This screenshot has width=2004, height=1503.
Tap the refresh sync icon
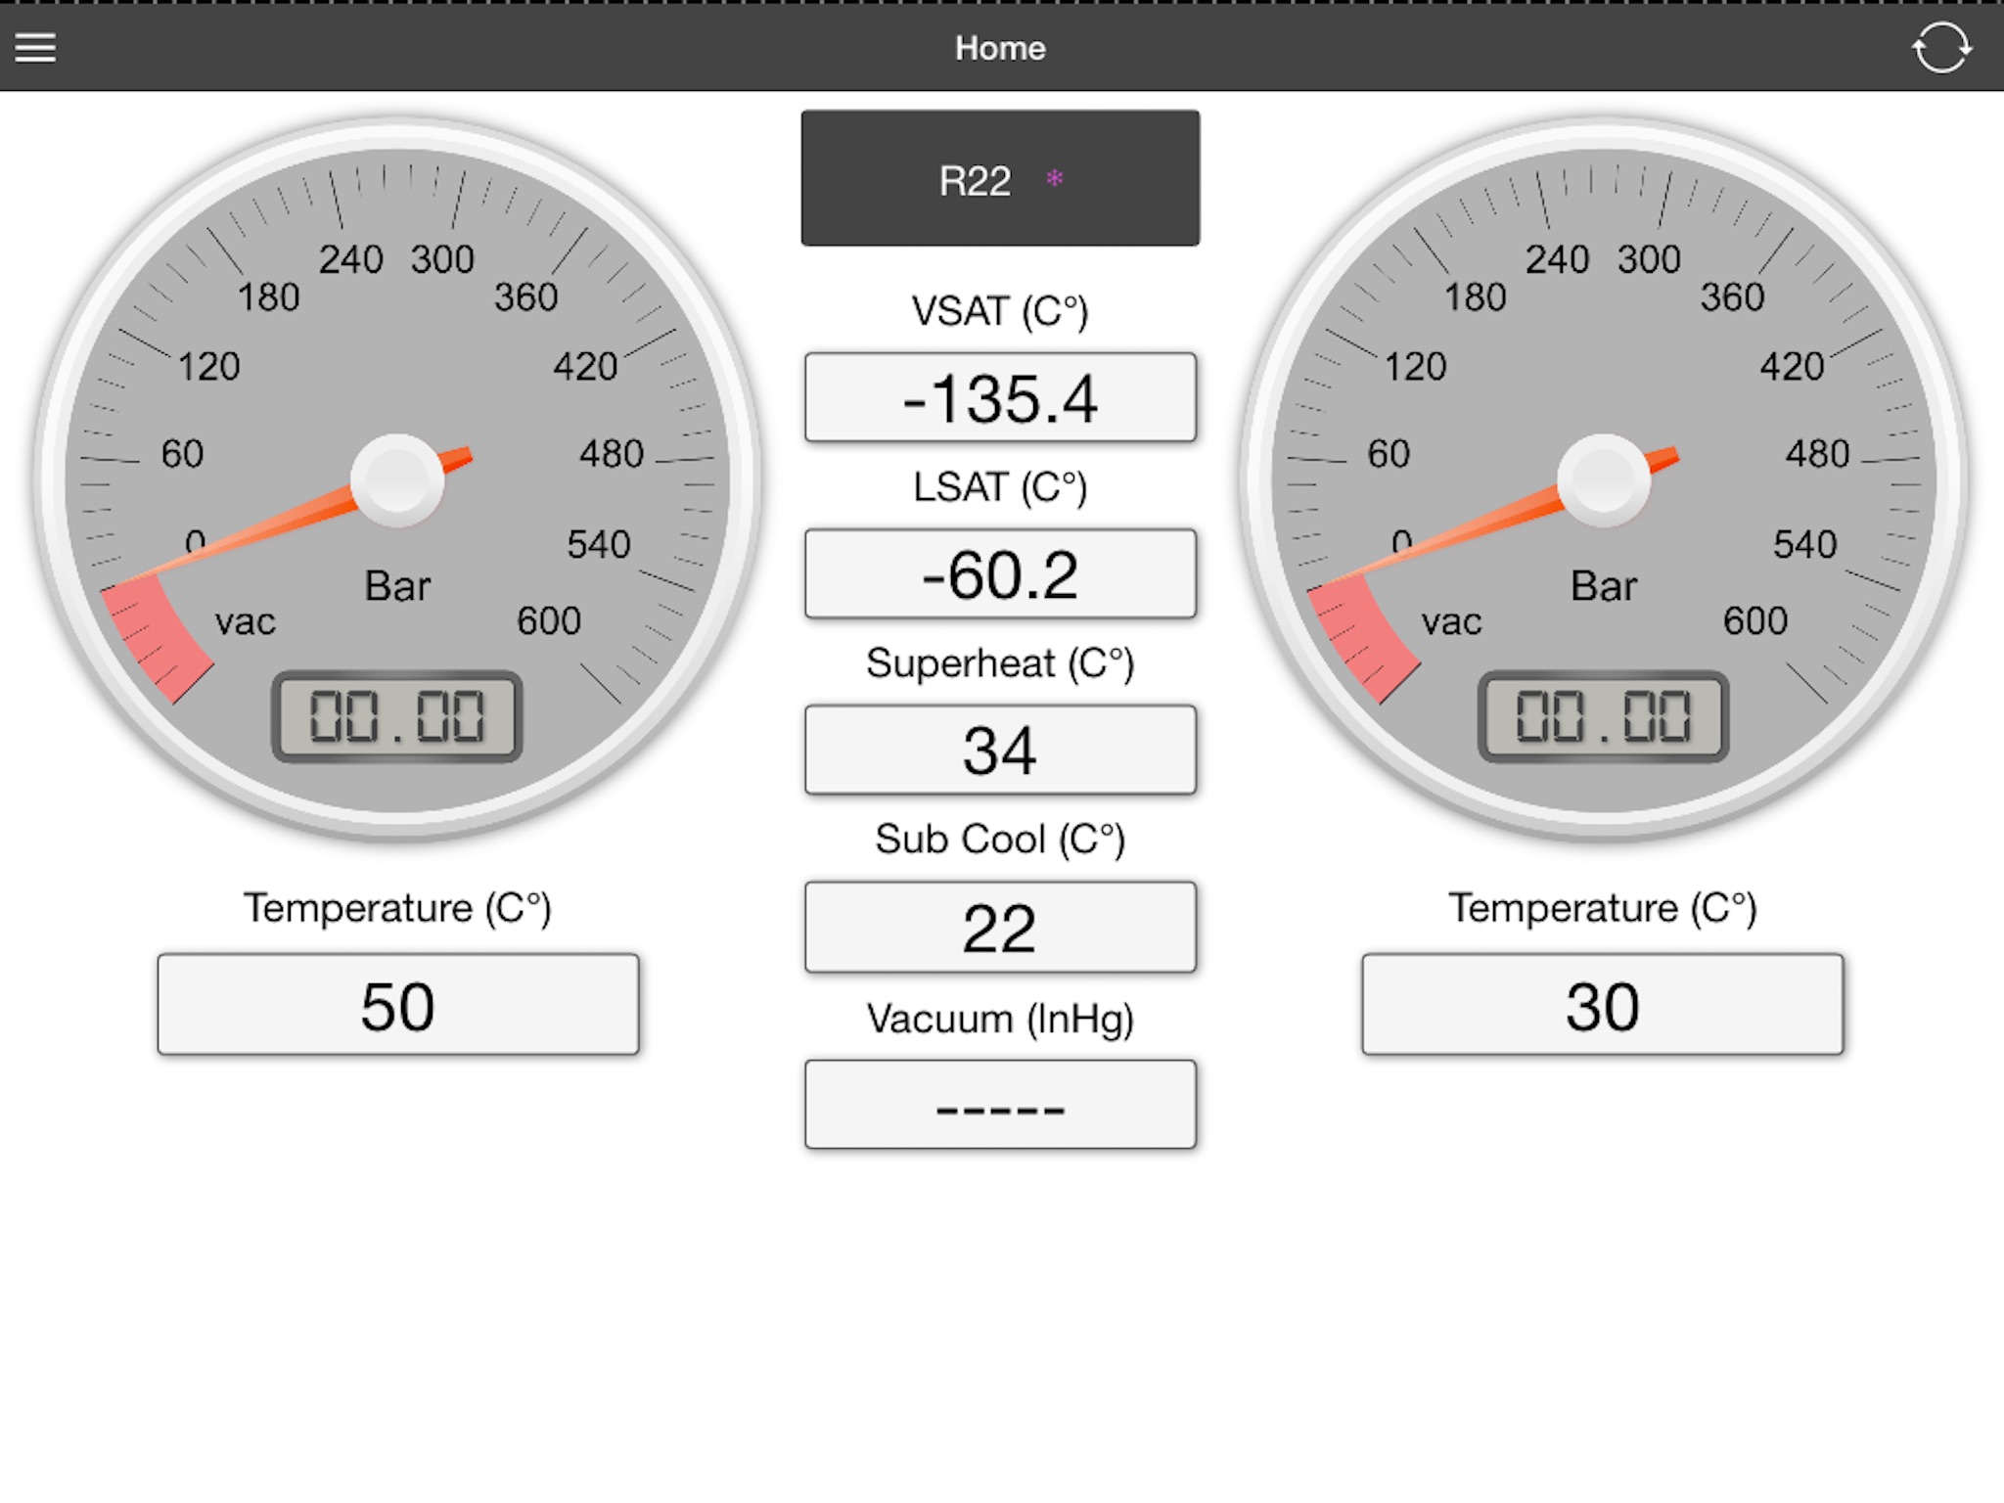pyautogui.click(x=1941, y=47)
